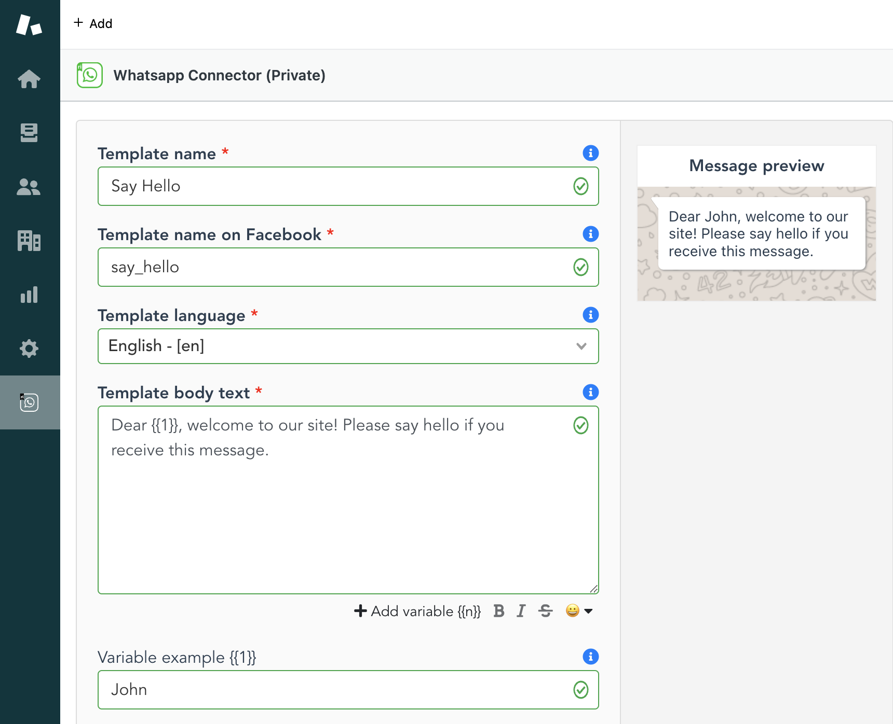Open Reporting bar chart icon
893x724 pixels.
(29, 295)
